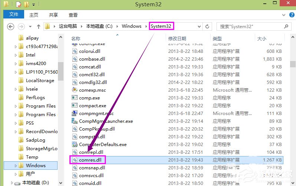Expand the ribbon chevron
Screen dimensions: 296x186
283,15
